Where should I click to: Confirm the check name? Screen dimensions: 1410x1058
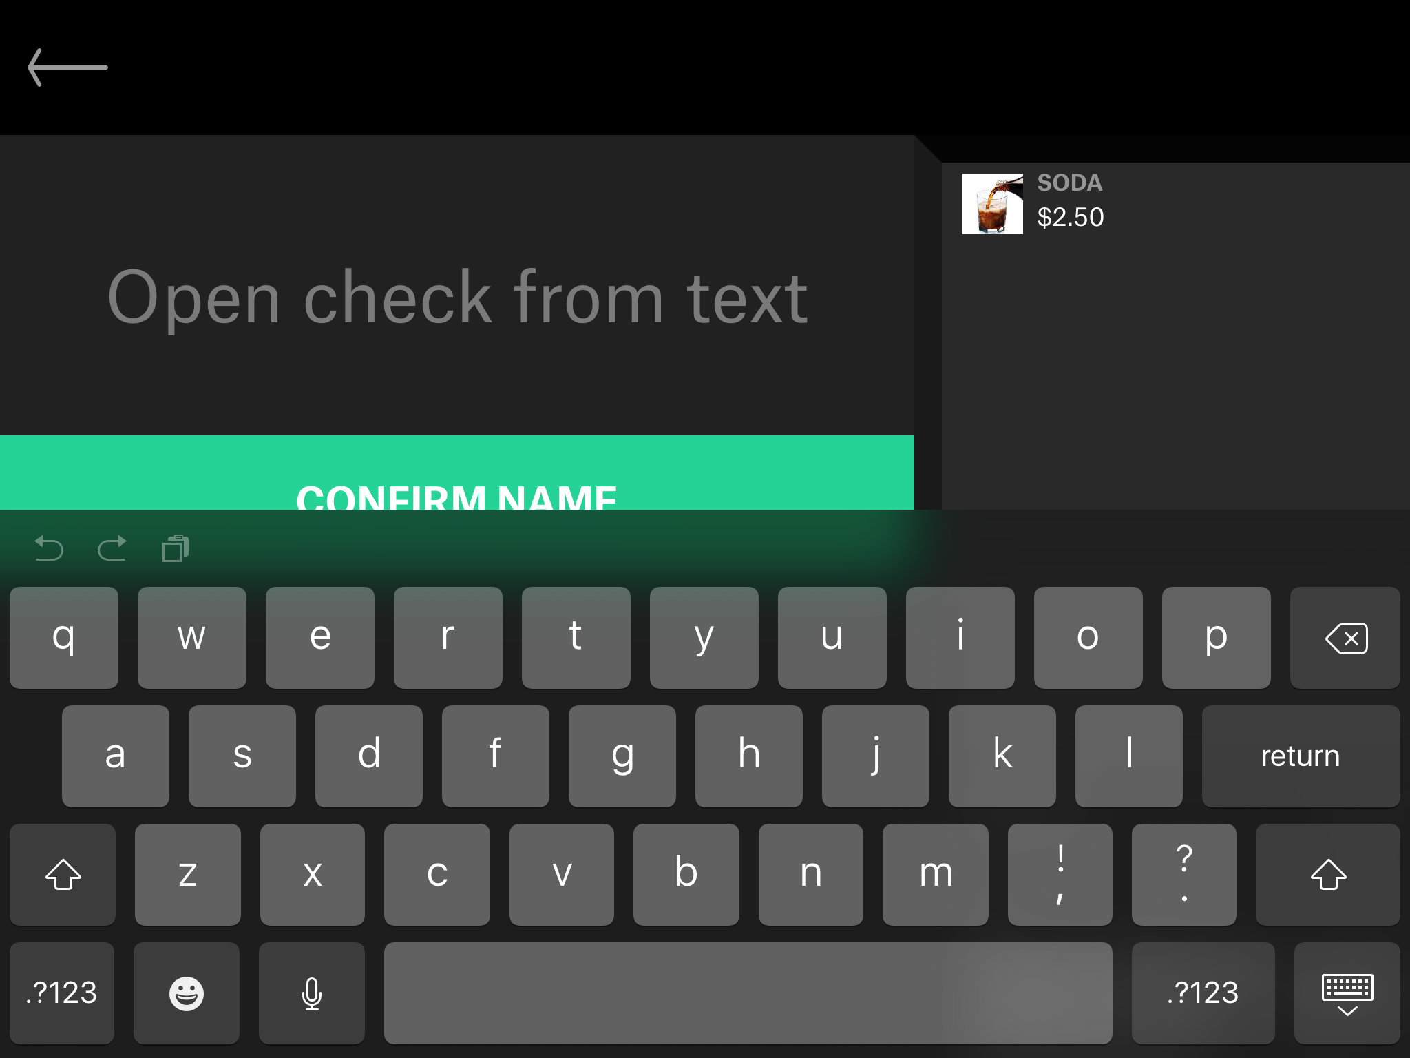click(457, 473)
